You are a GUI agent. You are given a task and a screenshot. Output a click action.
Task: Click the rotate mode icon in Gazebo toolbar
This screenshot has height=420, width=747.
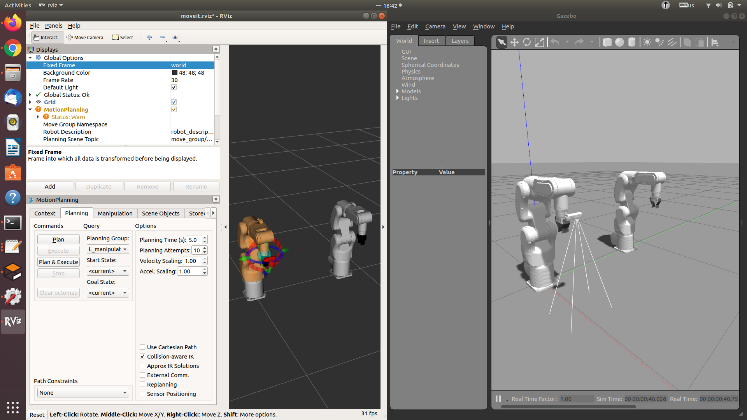pos(525,42)
